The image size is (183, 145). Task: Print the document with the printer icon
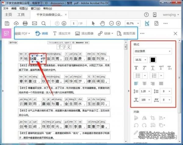(x=25, y=24)
